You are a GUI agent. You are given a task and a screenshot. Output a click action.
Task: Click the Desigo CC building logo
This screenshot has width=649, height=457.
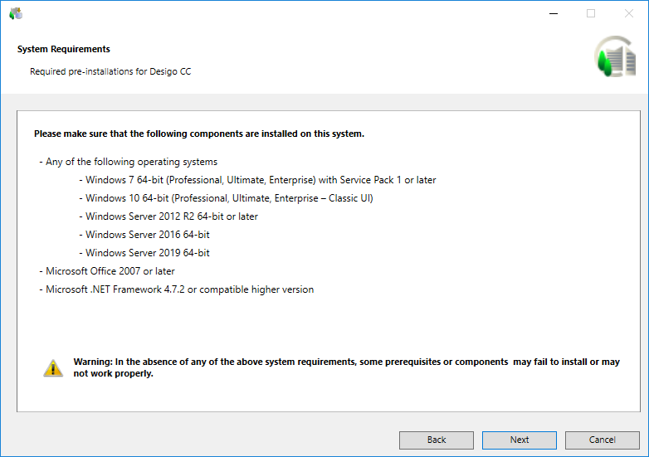tap(613, 57)
